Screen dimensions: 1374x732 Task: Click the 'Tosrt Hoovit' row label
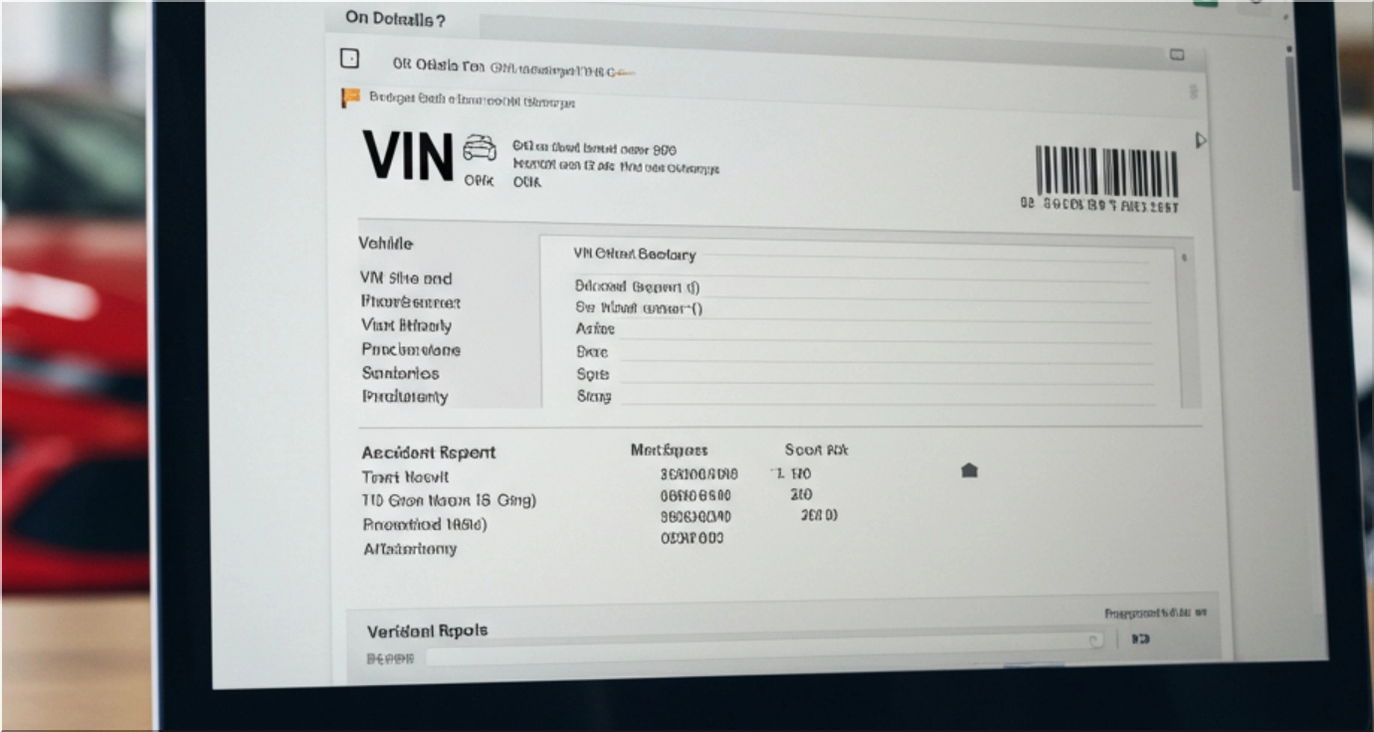tap(405, 477)
